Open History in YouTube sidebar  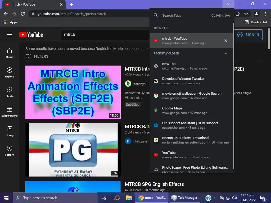(10, 151)
